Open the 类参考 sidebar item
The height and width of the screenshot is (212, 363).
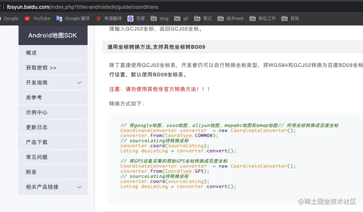(53, 97)
